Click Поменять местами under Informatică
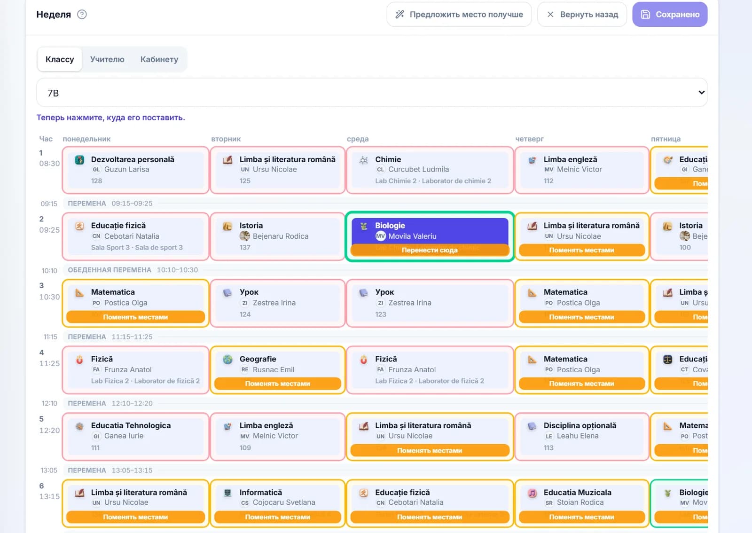This screenshot has height=533, width=752. [x=277, y=517]
